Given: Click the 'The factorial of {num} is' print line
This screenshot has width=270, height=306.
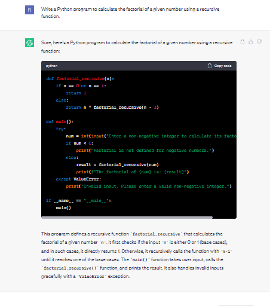Looking at the screenshot, I should (133, 172).
